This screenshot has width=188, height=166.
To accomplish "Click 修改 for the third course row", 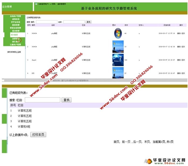I will (x=183, y=60).
